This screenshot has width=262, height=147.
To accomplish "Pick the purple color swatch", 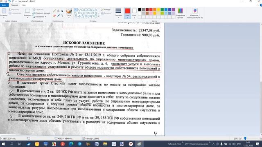I will [174, 9].
